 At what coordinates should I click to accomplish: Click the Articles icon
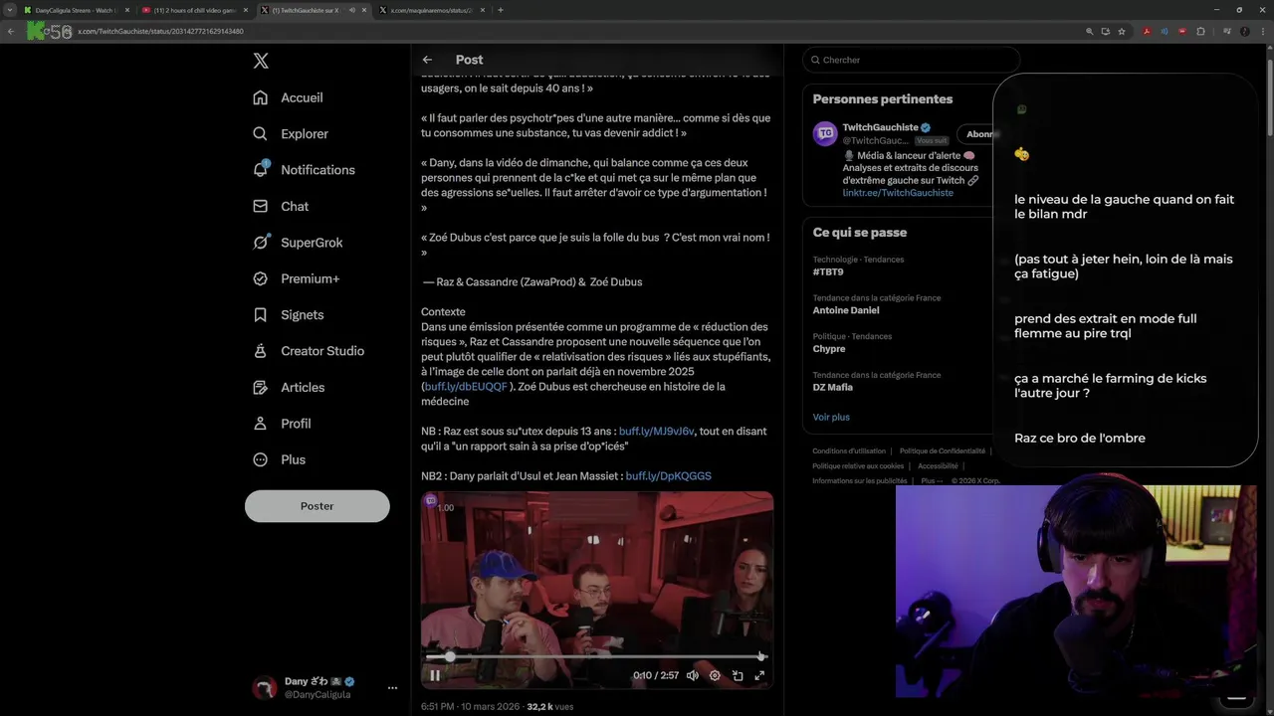pos(261,387)
